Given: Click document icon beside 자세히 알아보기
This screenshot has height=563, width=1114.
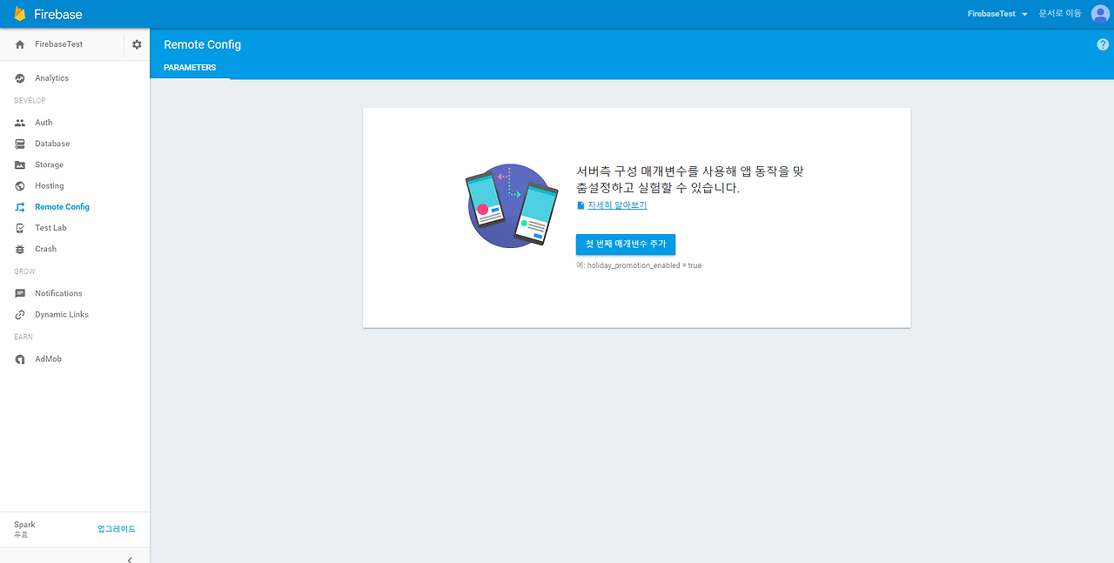Looking at the screenshot, I should click(580, 205).
